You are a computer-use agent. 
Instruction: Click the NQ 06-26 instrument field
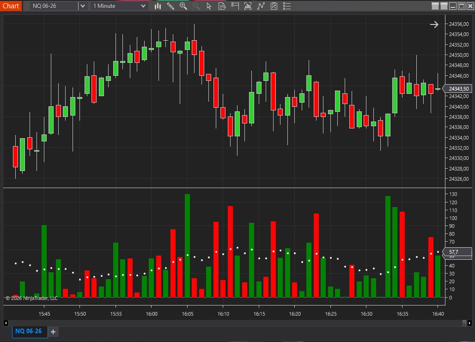coord(54,6)
